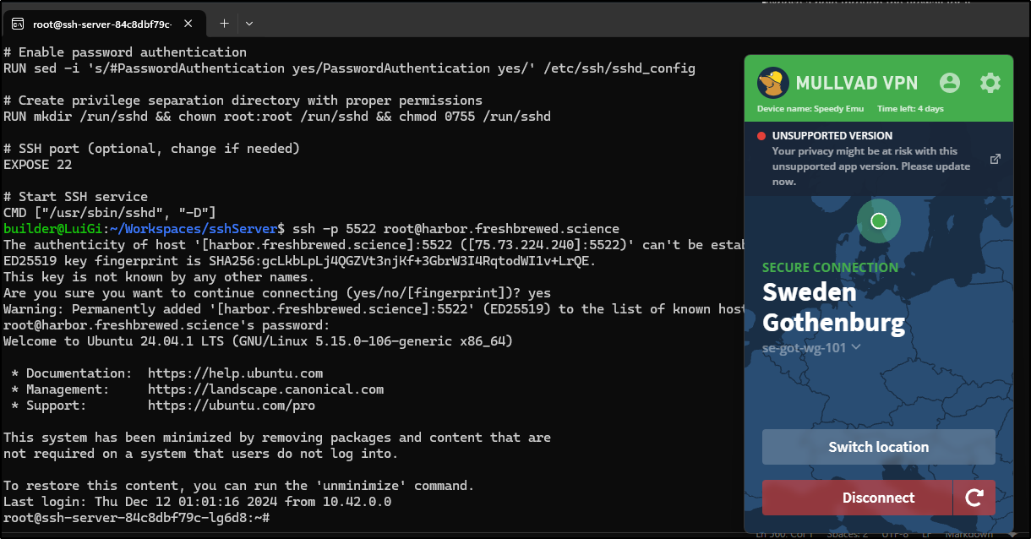Click the 'This key is not known' line
The height and width of the screenshot is (539, 1031).
point(159,277)
